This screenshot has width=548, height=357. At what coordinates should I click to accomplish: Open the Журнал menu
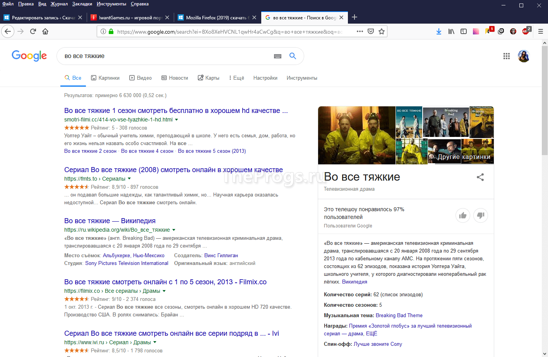[x=59, y=4]
